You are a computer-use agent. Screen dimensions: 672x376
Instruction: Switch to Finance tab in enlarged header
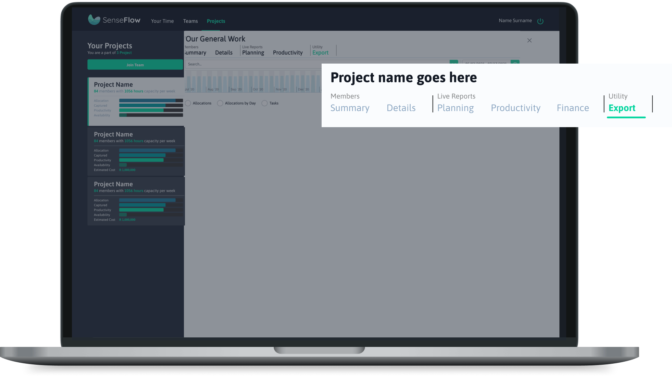[572, 108]
